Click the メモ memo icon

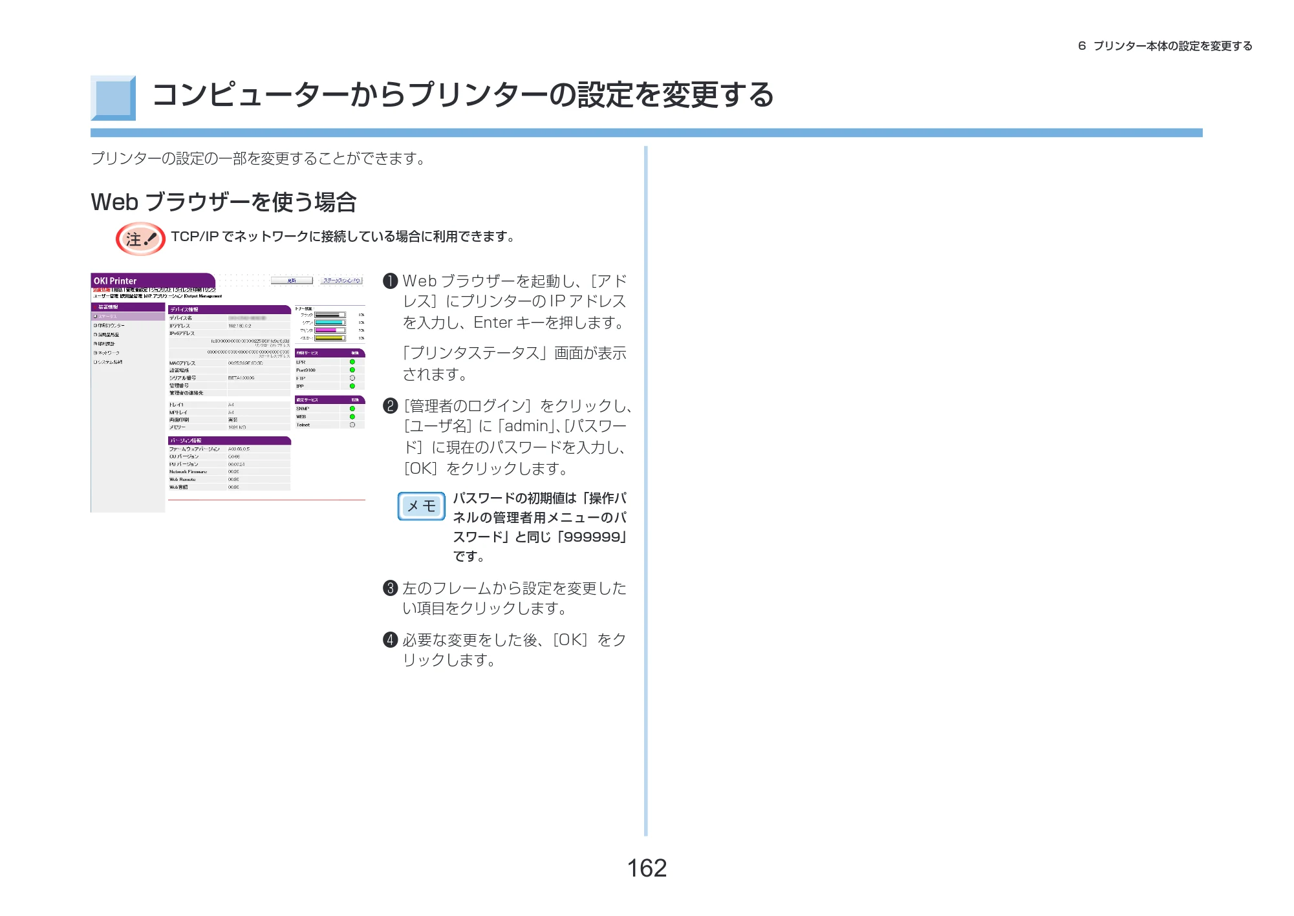click(422, 506)
